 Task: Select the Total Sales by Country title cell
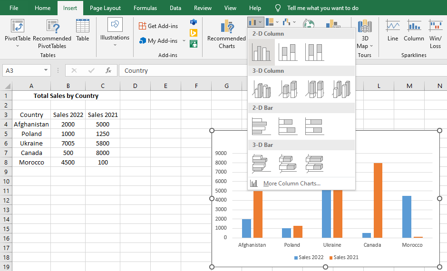[x=66, y=96]
